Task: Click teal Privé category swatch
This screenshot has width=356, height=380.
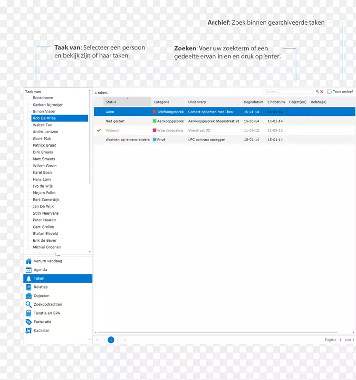Action: coord(154,140)
